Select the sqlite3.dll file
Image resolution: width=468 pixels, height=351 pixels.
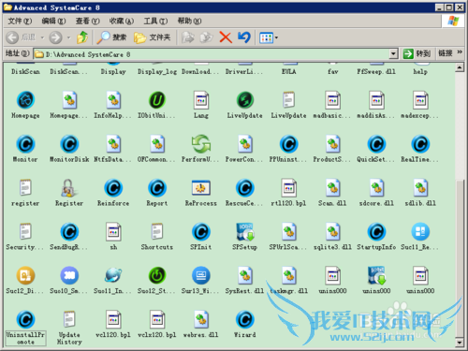[x=332, y=232]
